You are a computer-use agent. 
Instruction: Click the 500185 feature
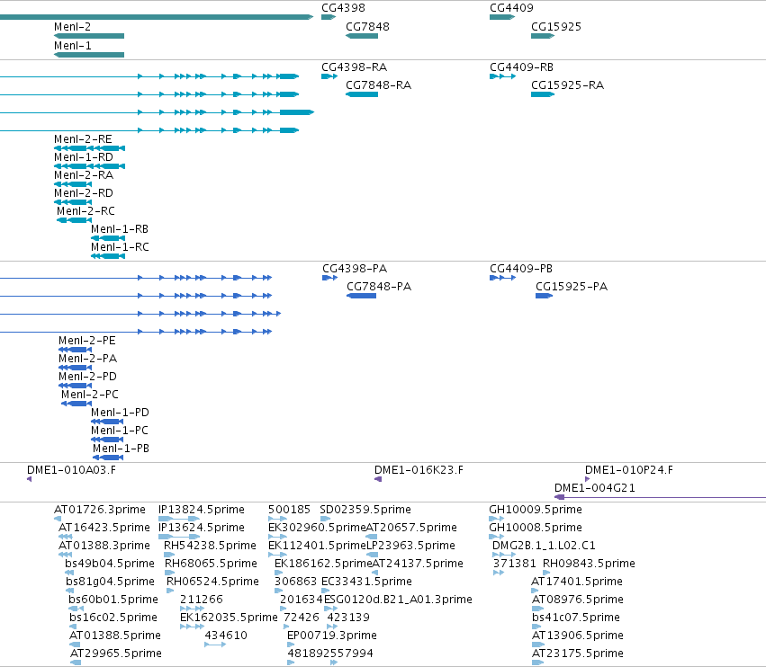point(277,519)
